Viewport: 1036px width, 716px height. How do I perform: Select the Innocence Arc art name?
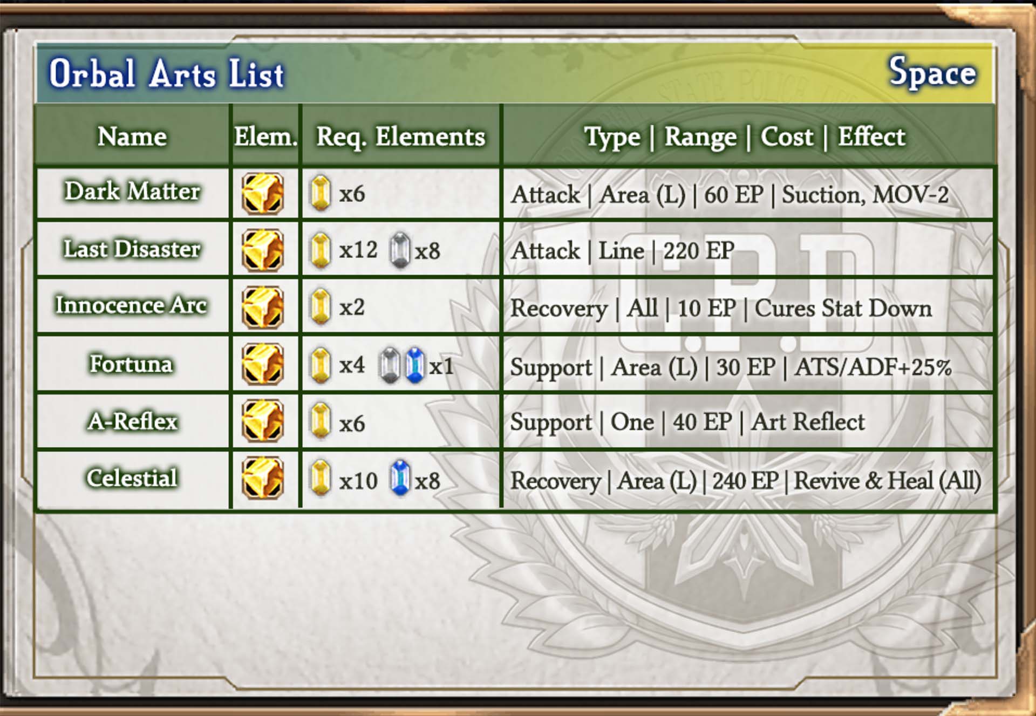131,305
